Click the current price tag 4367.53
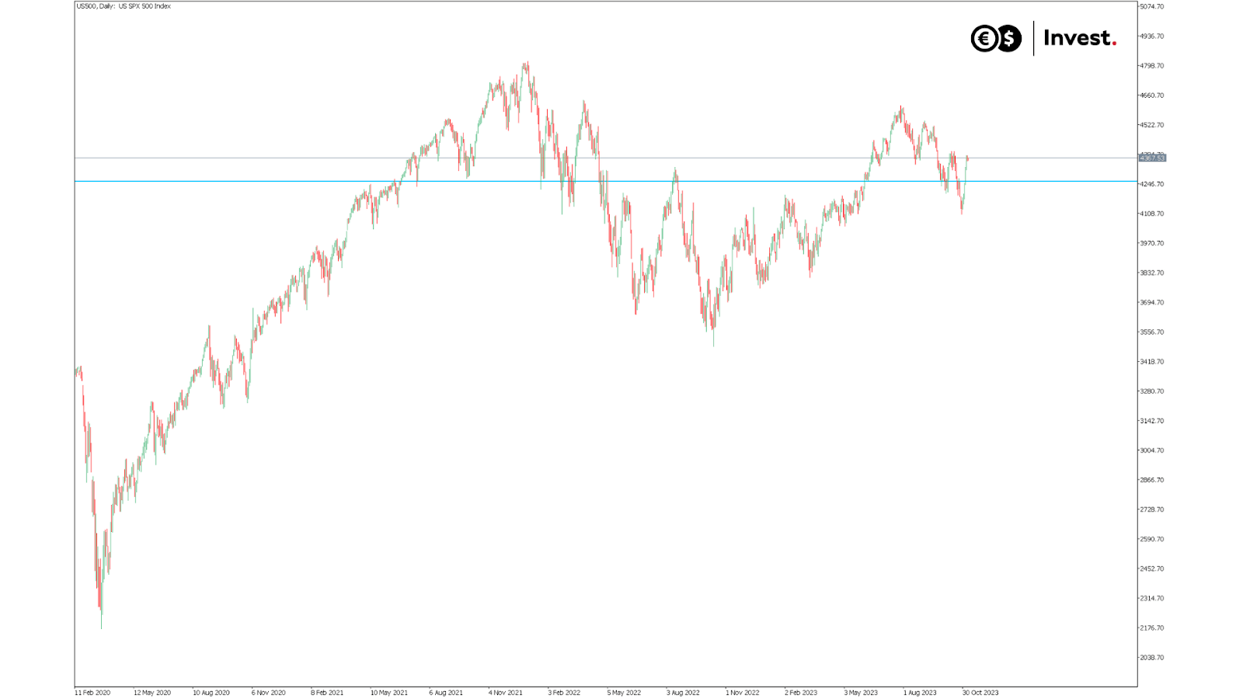Image resolution: width=1243 pixels, height=699 pixels. pyautogui.click(x=1152, y=158)
